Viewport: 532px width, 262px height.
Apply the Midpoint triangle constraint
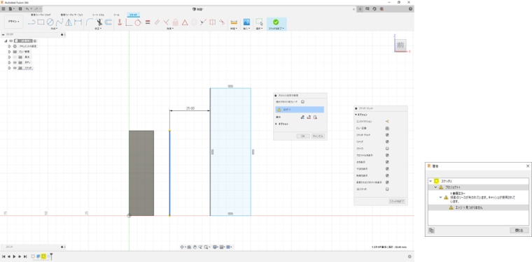(185, 22)
